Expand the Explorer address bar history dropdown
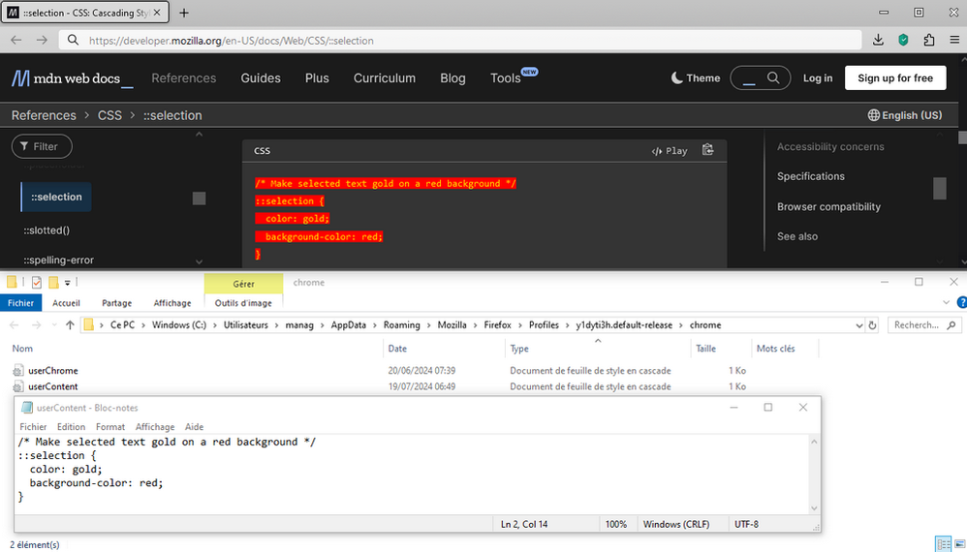967x552 pixels. [x=858, y=325]
